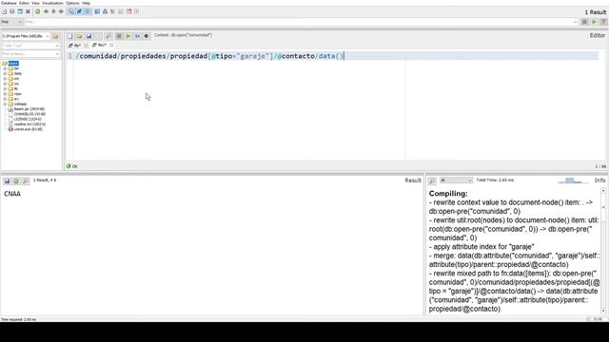Open the Visualization menu
Screen dimensions: 609x342
[x=52, y=3]
